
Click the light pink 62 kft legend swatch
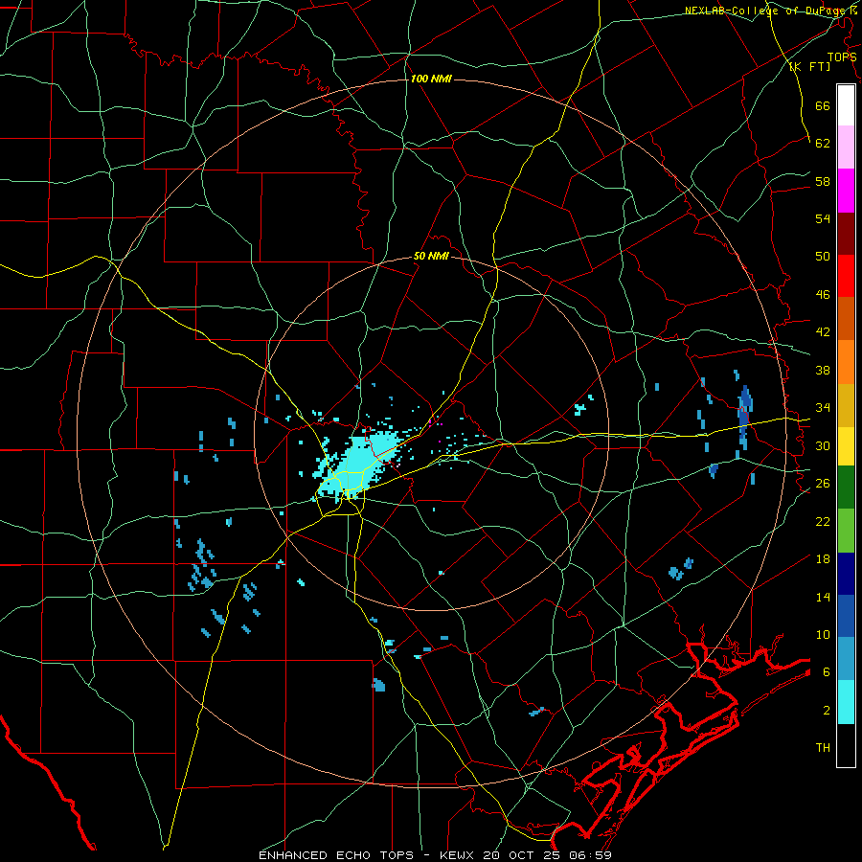point(846,147)
